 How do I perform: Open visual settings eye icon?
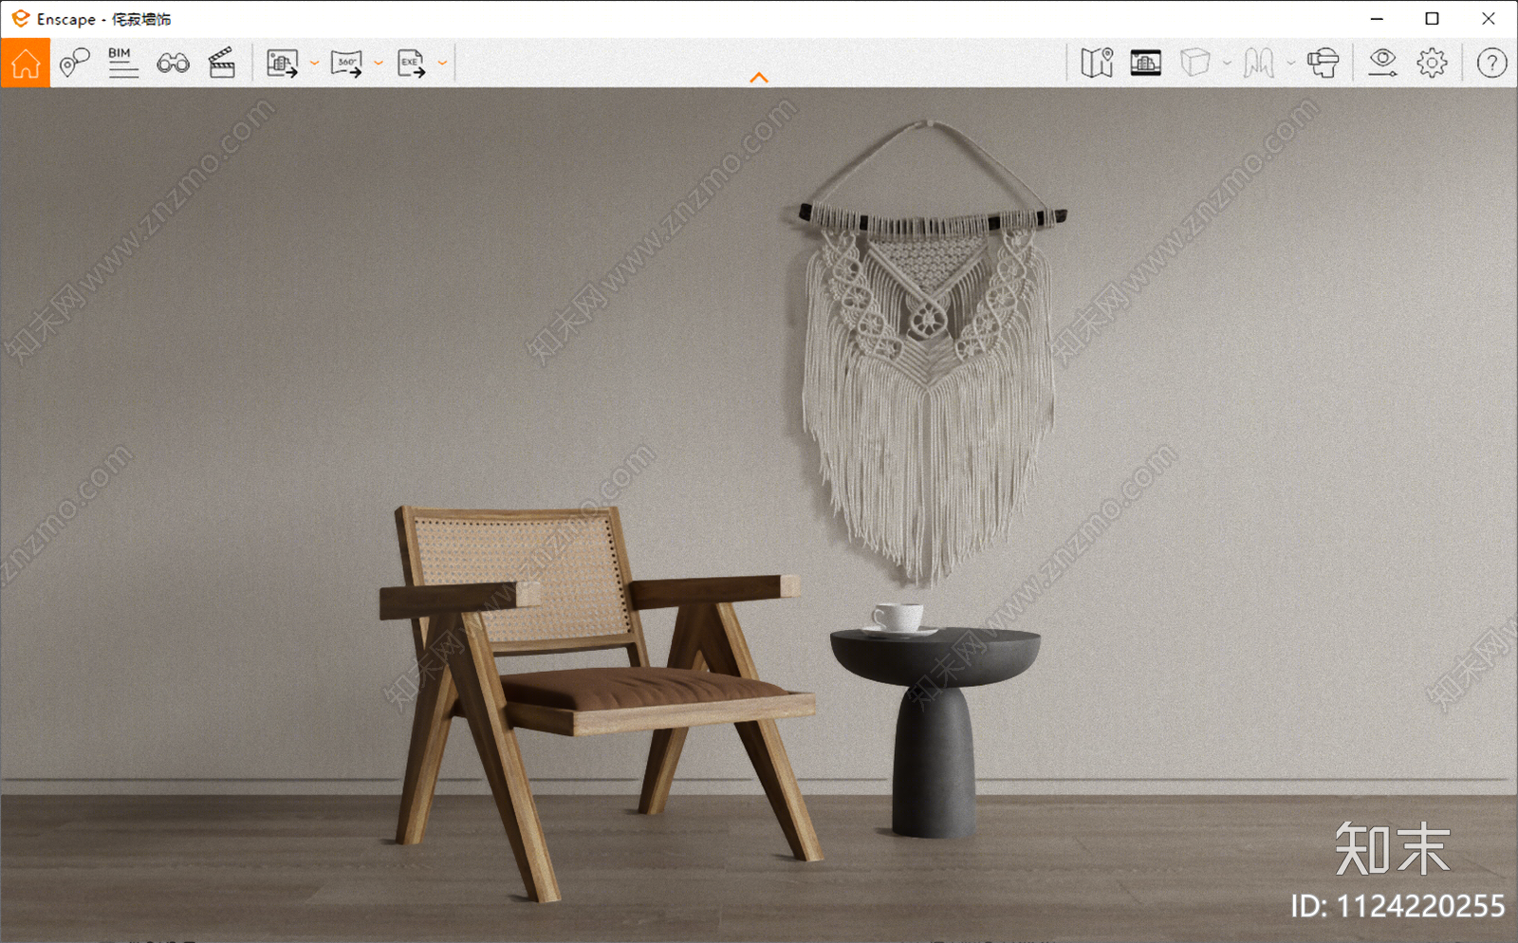[x=1382, y=64]
